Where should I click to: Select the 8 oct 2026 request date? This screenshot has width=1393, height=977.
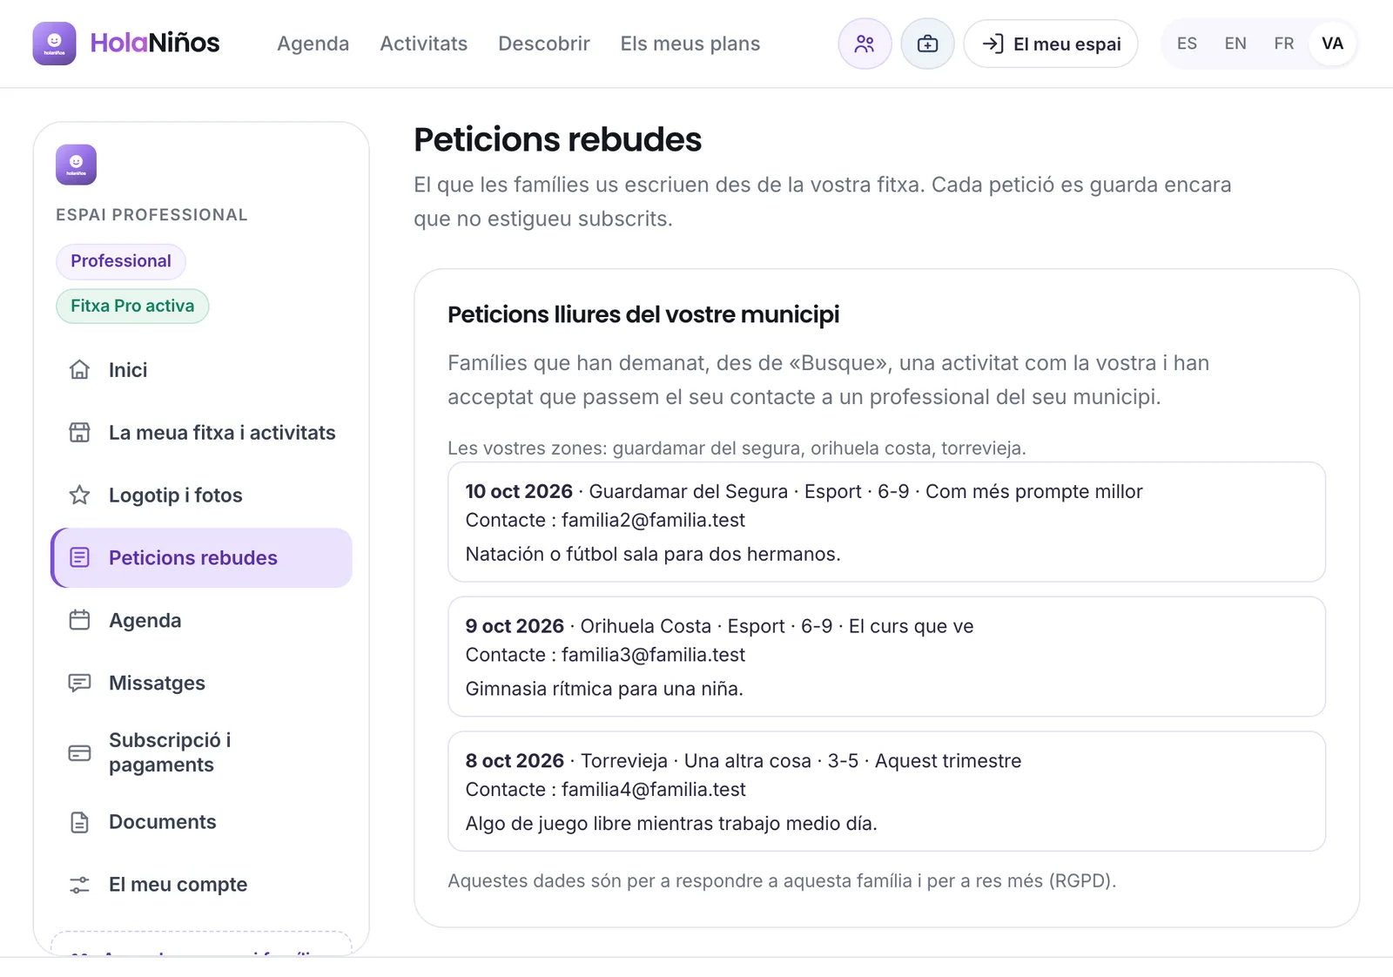click(515, 761)
